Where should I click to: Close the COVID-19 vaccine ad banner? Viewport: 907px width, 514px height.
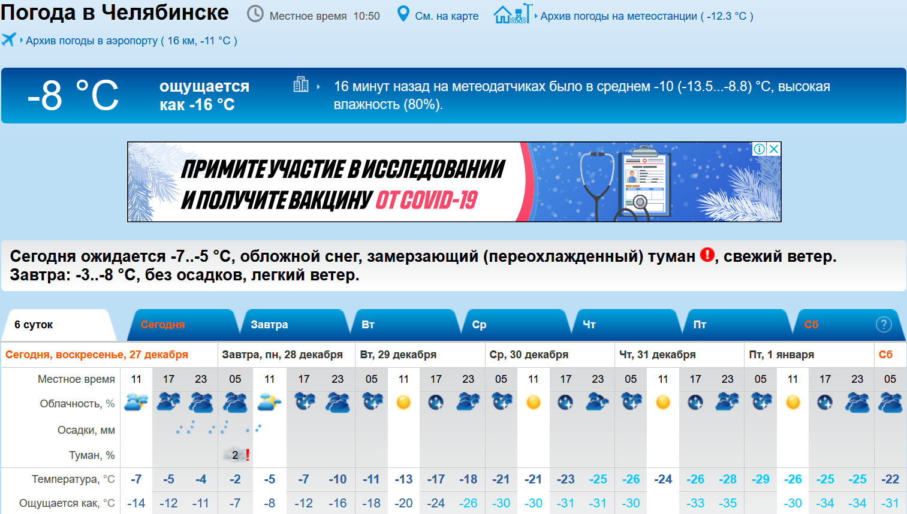tap(774, 149)
